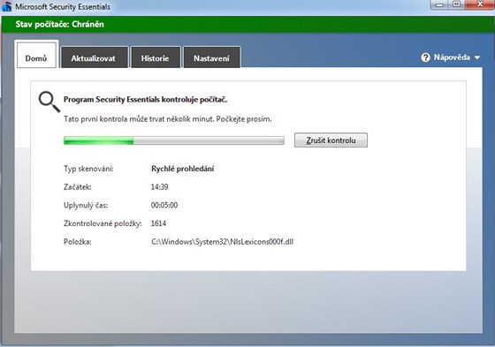Go to the Nastavení tab
The height and width of the screenshot is (347, 495).
212,57
